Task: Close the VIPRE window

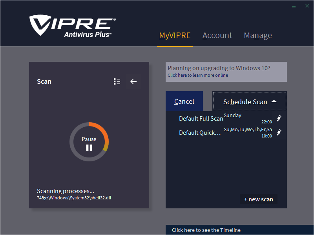Action: [307, 6]
